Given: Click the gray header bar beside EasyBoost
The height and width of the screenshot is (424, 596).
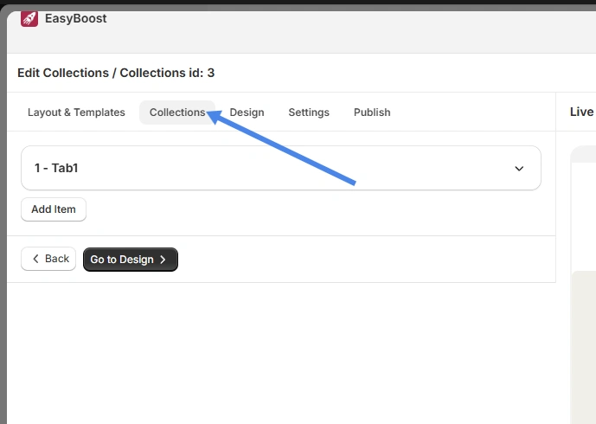Looking at the screenshot, I should point(346,30).
